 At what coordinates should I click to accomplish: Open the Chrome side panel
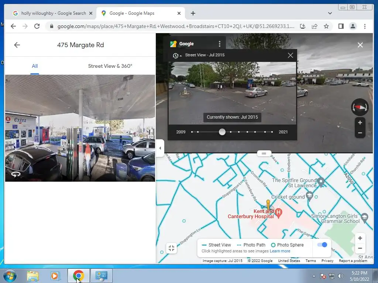341,26
